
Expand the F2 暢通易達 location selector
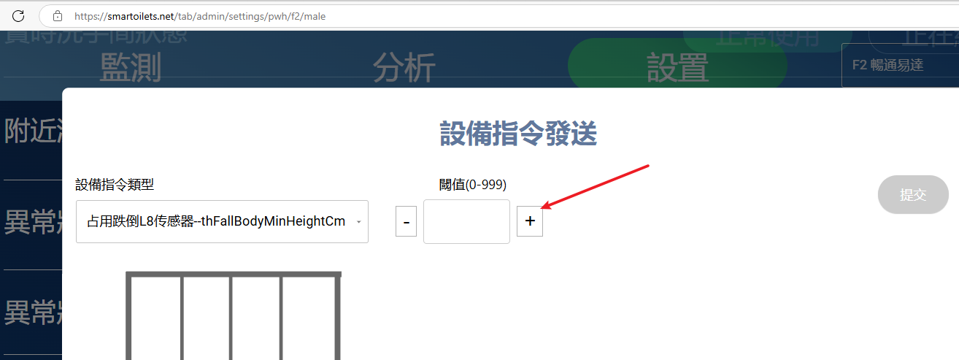(900, 65)
